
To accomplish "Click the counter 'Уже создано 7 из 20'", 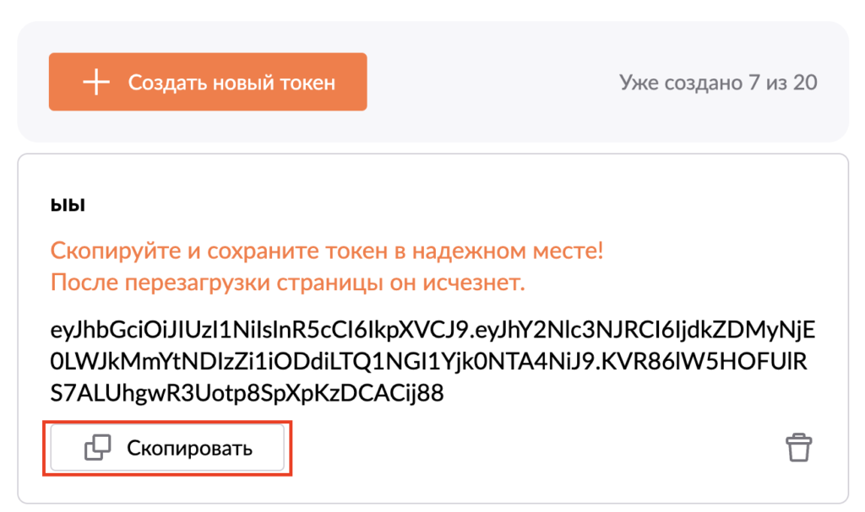I will tap(718, 83).
